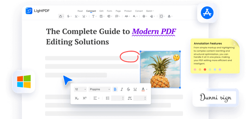Image resolution: width=249 pixels, height=119 pixels.
Task: Switch to the Read tab
Action: (80, 11)
